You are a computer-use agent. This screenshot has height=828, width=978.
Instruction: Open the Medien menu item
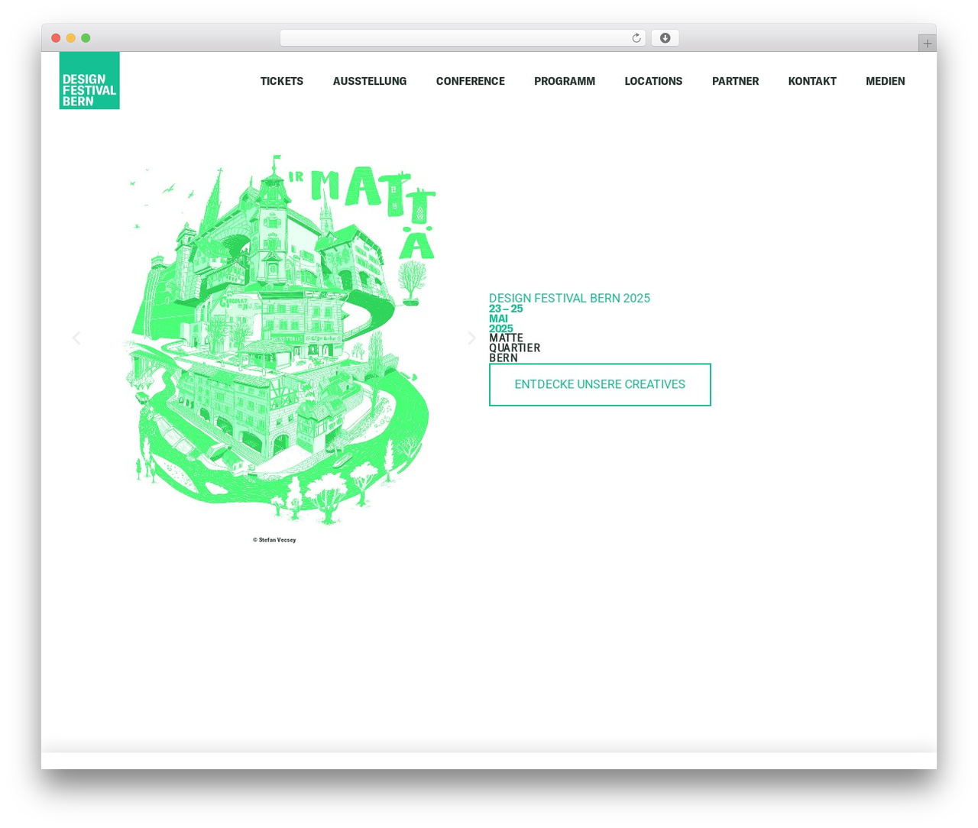click(x=886, y=81)
